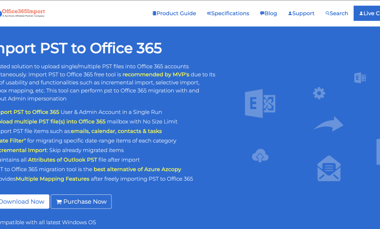380x229 pixels.
Task: Start a Live Chat session
Action: click(367, 13)
